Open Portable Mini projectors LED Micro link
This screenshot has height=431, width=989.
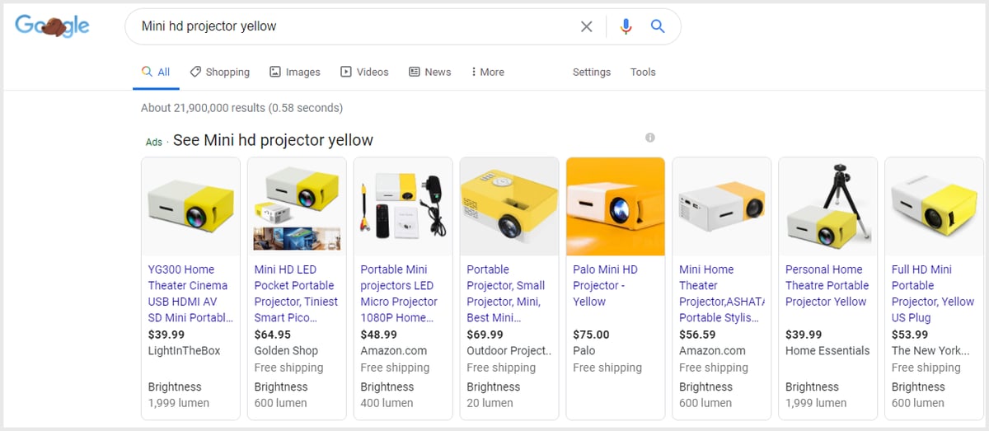click(400, 293)
